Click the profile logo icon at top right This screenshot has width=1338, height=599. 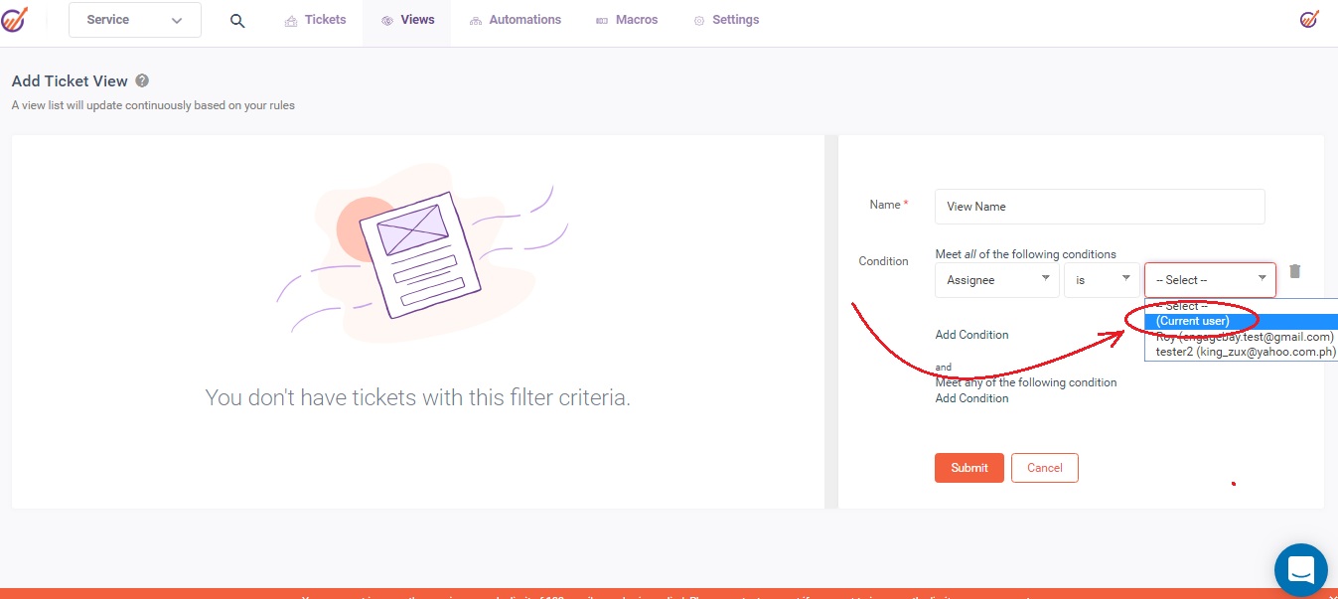[x=1309, y=20]
